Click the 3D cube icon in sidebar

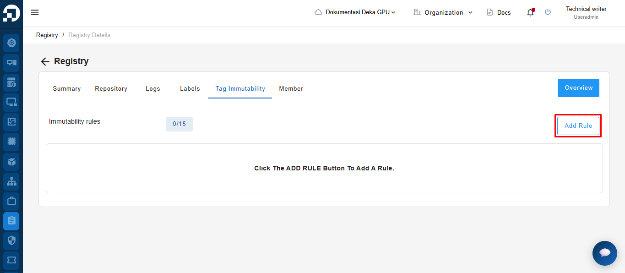point(11,162)
